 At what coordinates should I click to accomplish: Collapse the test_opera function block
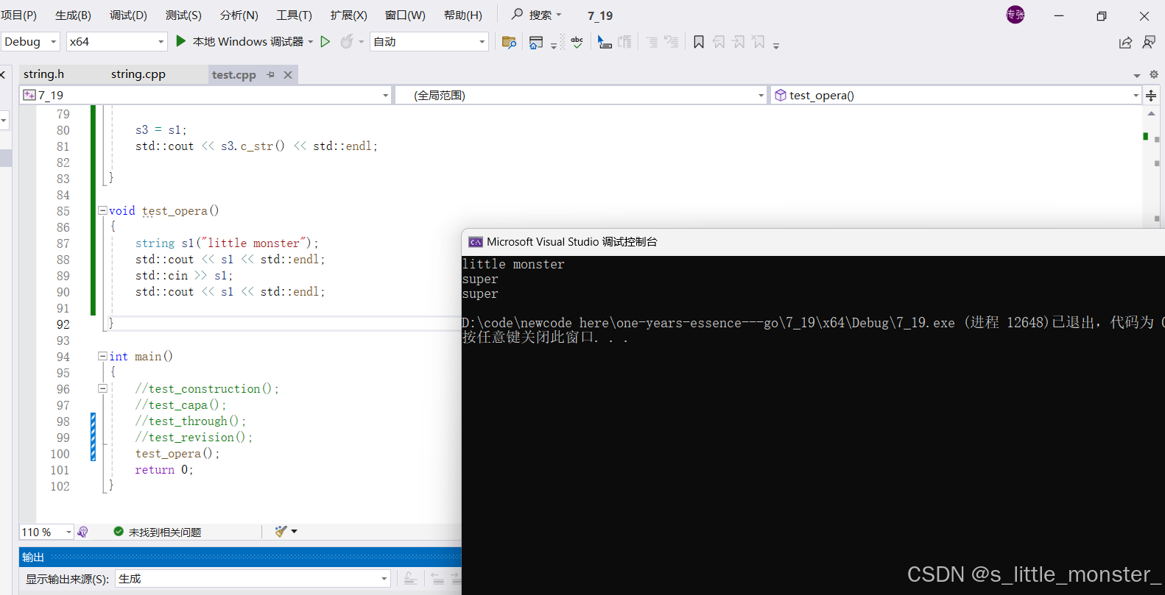[x=103, y=210]
